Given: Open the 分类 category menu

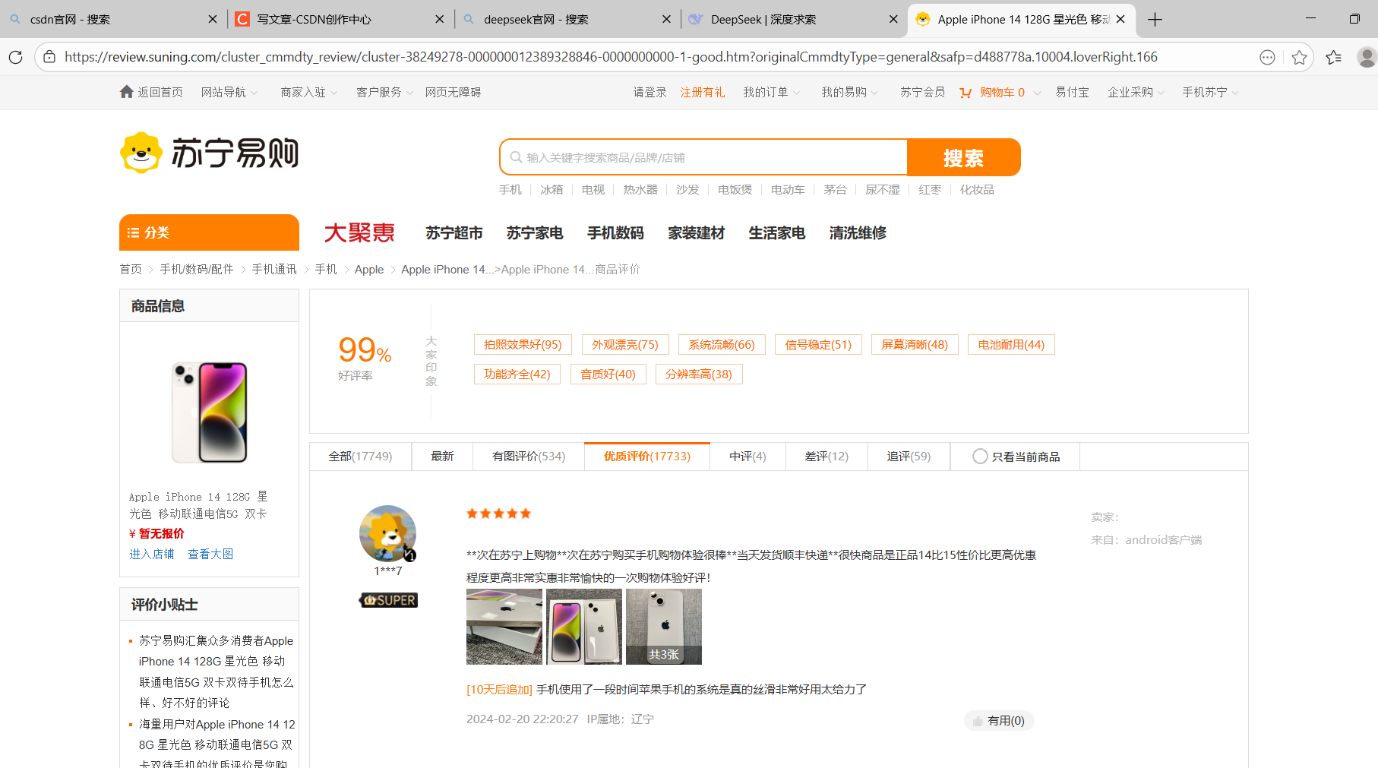Looking at the screenshot, I should (x=209, y=232).
